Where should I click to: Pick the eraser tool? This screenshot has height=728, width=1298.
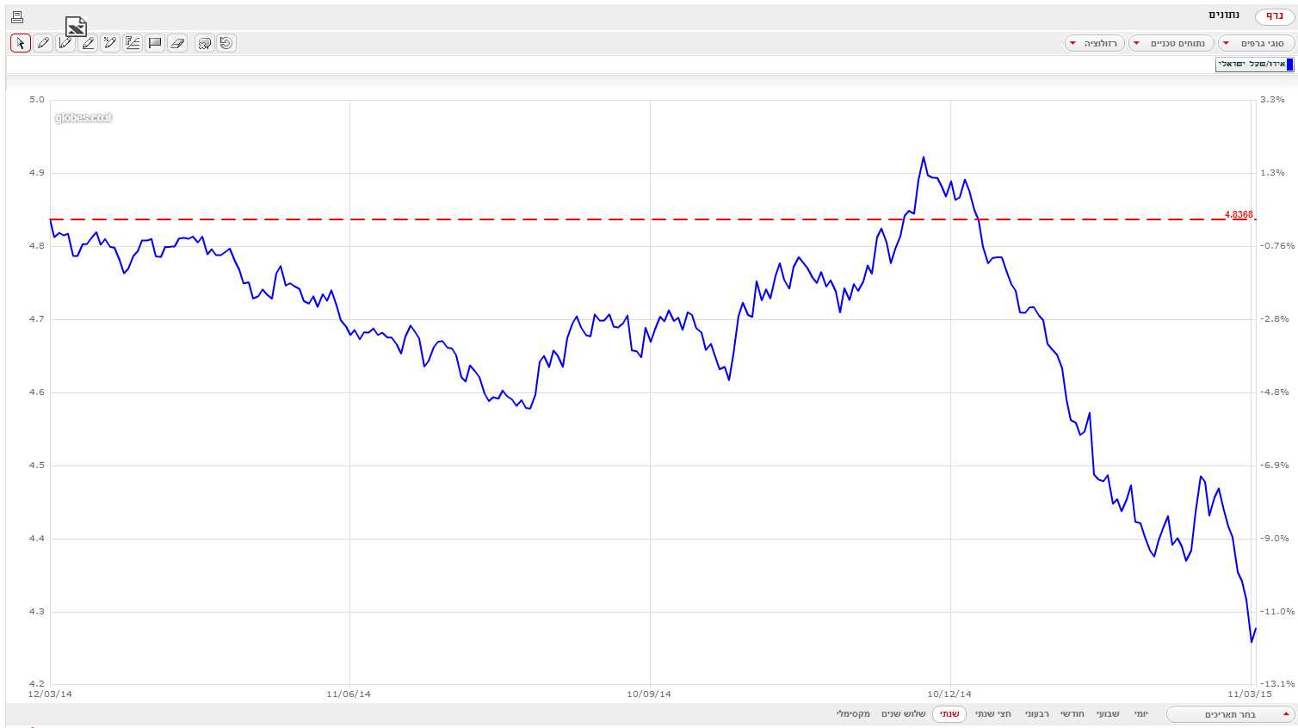coord(177,43)
